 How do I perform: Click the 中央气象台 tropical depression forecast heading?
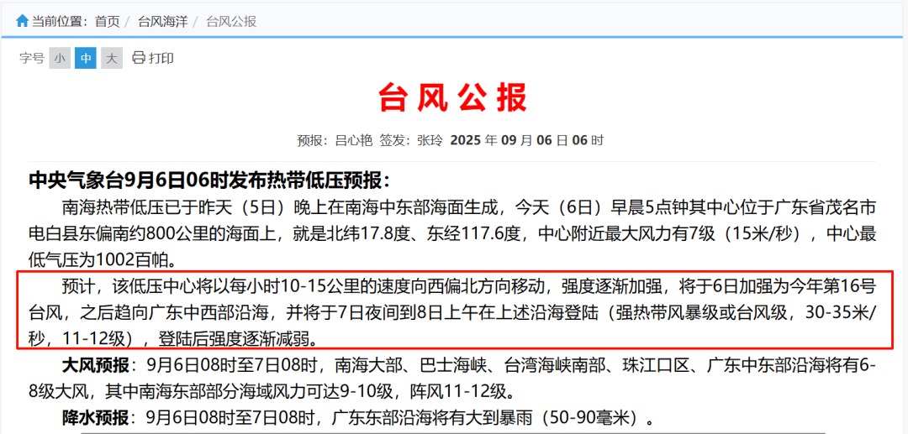click(x=209, y=180)
